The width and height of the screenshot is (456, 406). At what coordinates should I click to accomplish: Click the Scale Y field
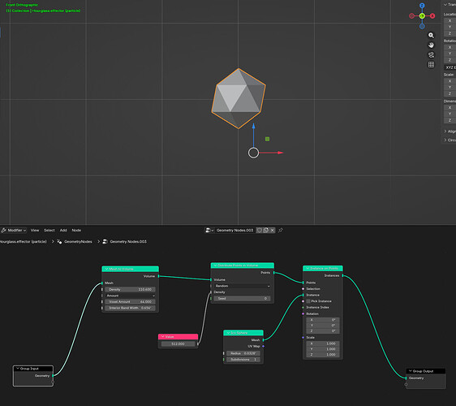[323, 349]
